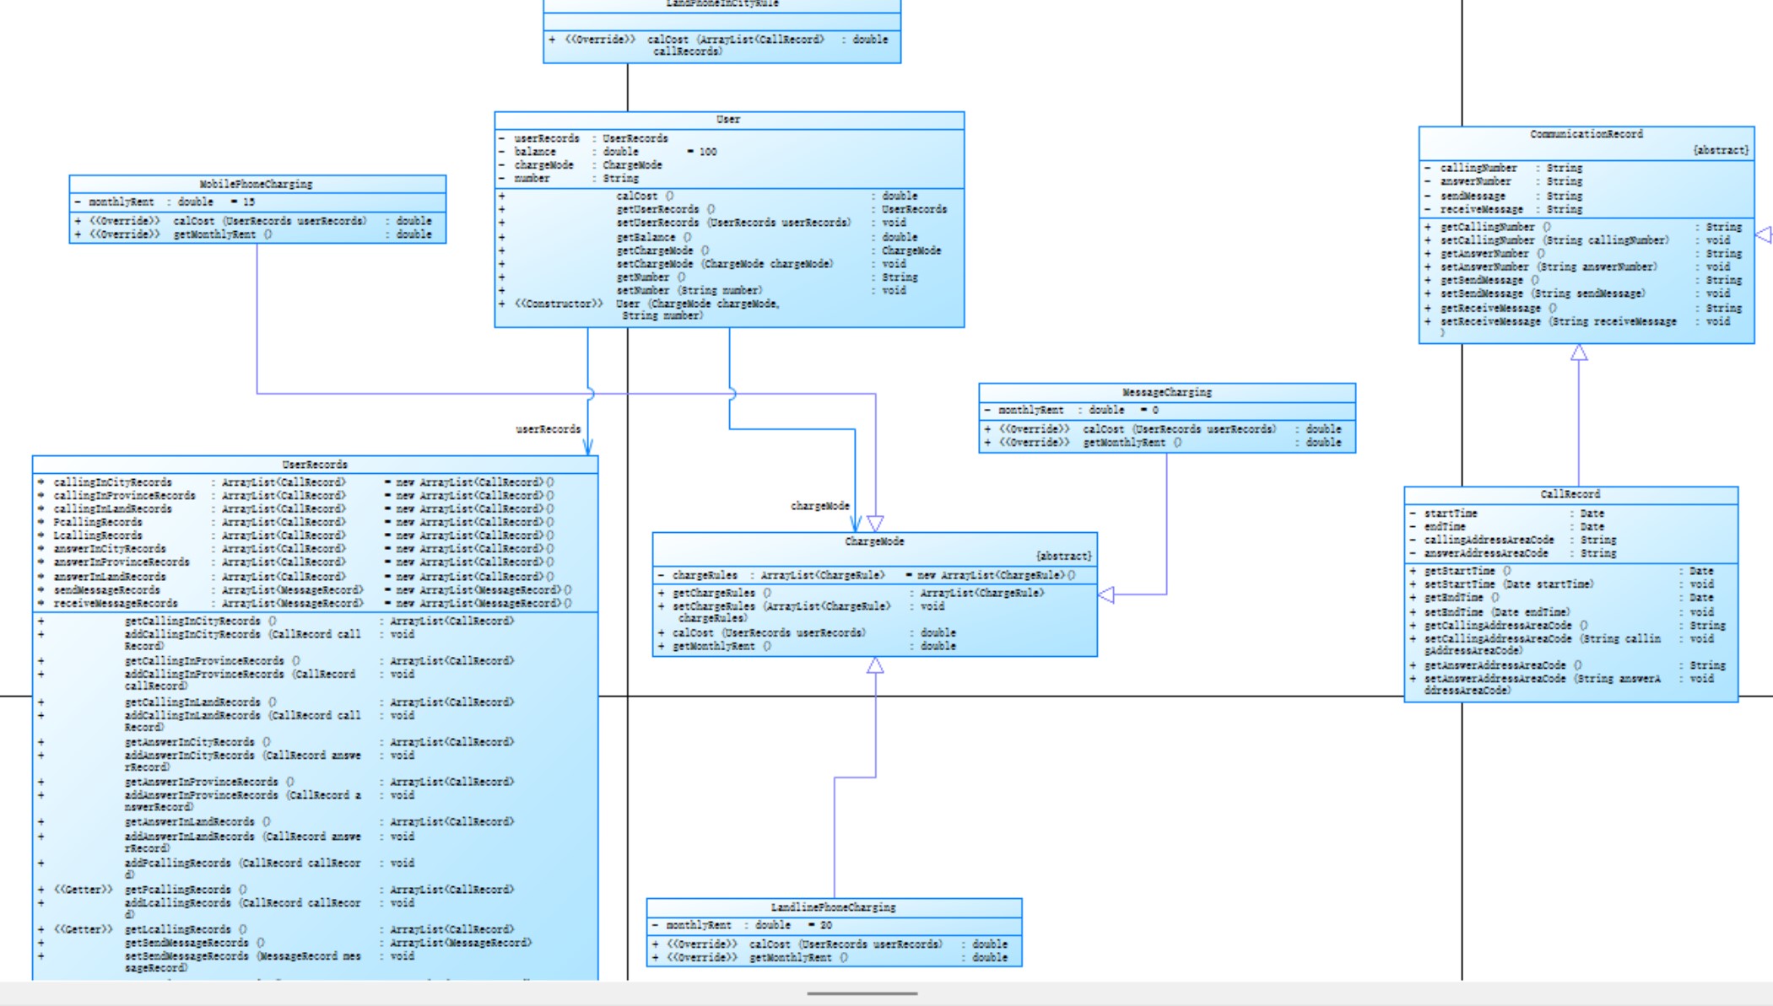Click the chargeRules attribute in ChargeMode
The height and width of the screenshot is (1006, 1773).
pos(705,575)
